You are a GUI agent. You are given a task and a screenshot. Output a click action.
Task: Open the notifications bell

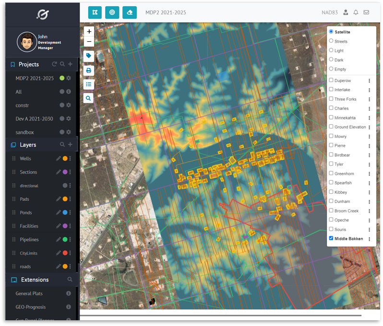coord(356,12)
